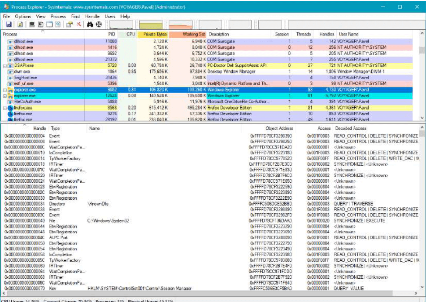Open the Handle menu
Screen dimensions: 426x302
92,16
